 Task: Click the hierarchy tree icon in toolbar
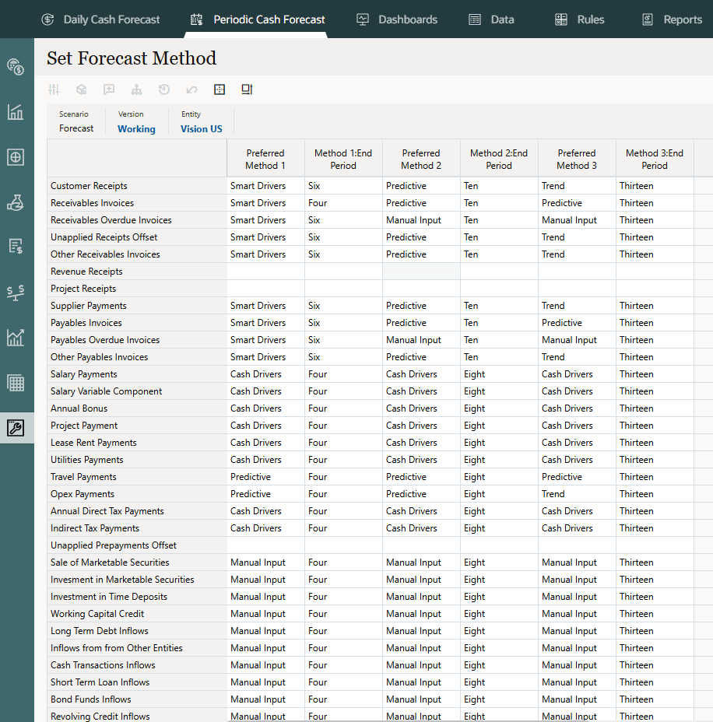pyautogui.click(x=136, y=89)
